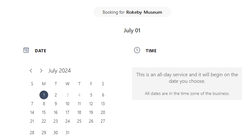Pick July 9 date
The image size is (248, 136).
click(56, 104)
